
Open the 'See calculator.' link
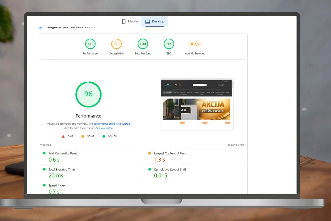tap(105, 128)
